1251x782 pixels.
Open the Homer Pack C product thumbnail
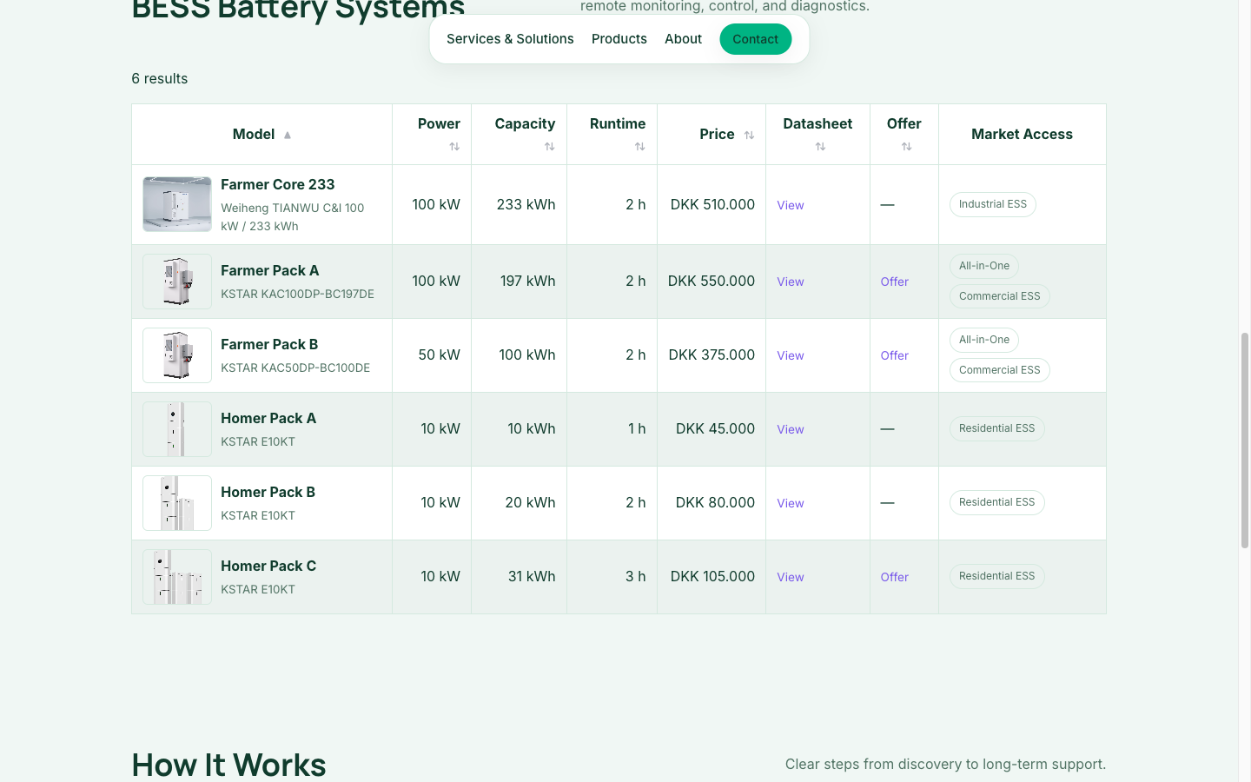[x=177, y=577]
